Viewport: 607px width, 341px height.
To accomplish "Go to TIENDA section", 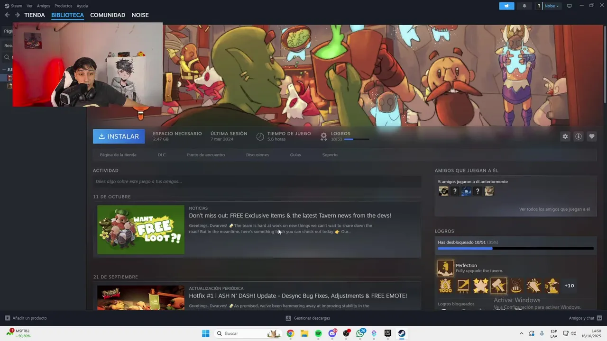I will 35,15.
